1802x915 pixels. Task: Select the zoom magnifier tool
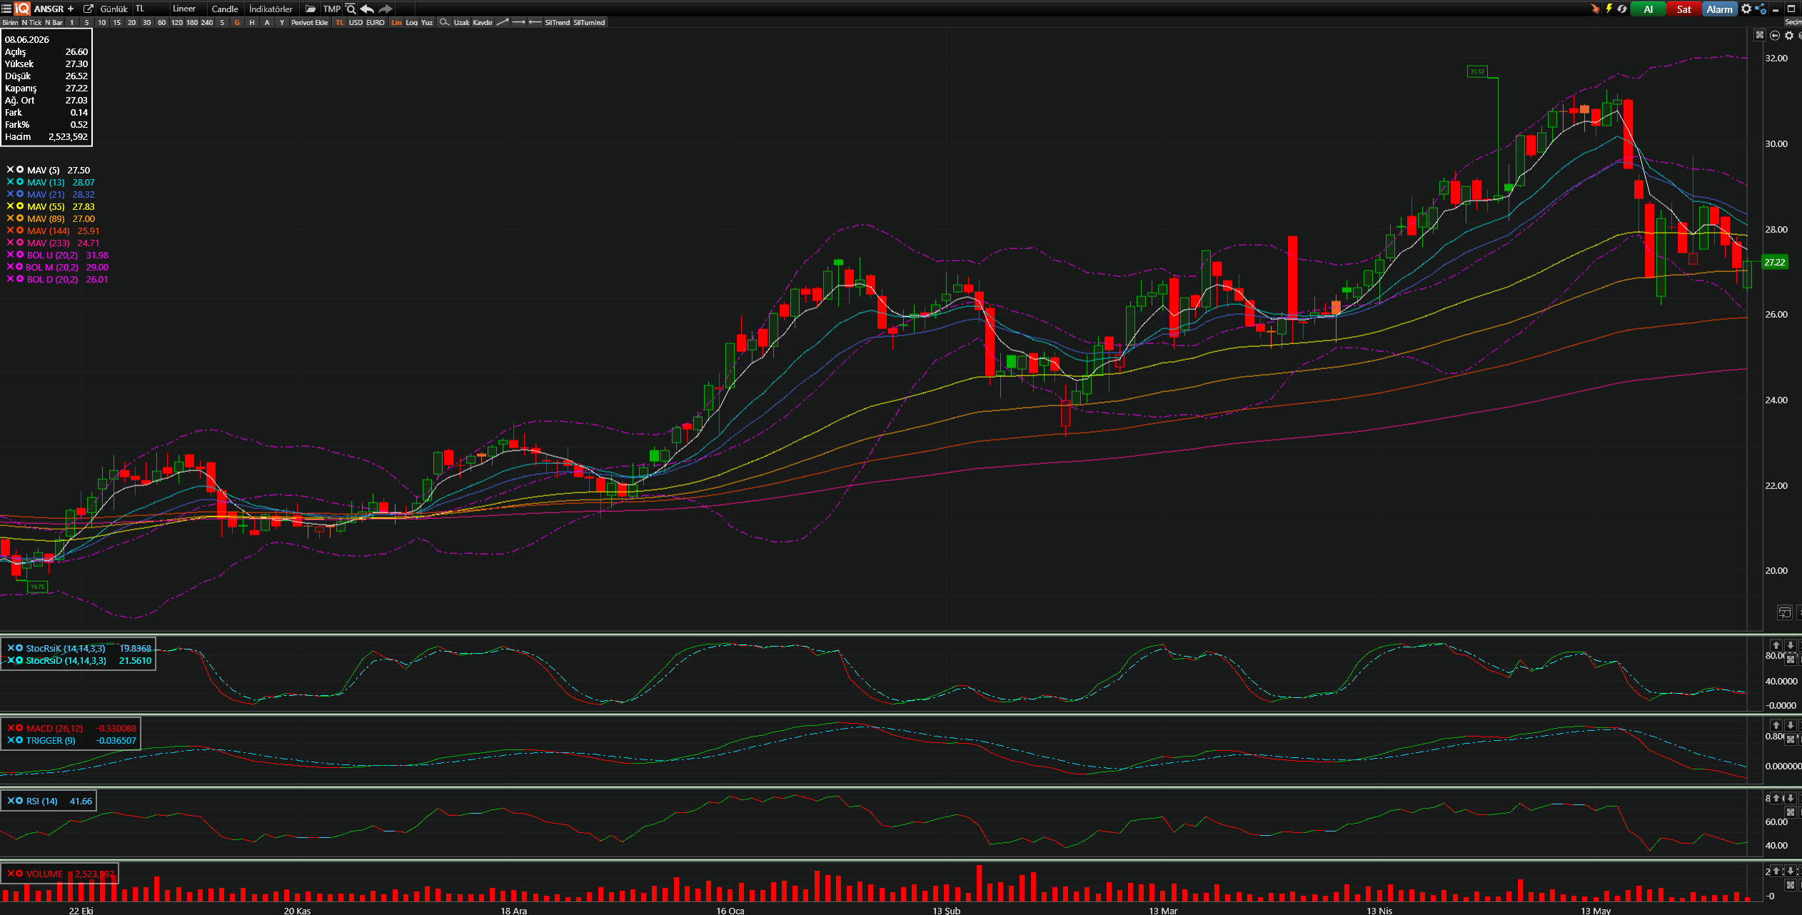444,22
